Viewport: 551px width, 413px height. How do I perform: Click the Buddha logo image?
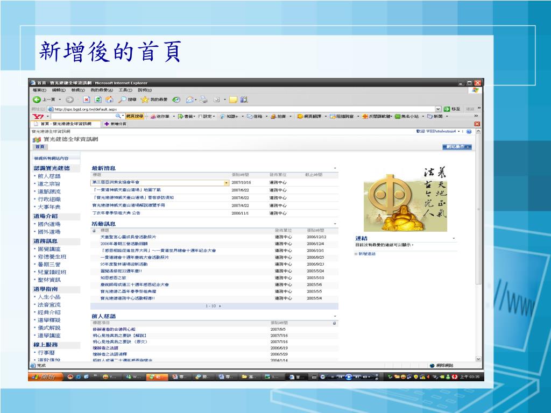click(405, 199)
